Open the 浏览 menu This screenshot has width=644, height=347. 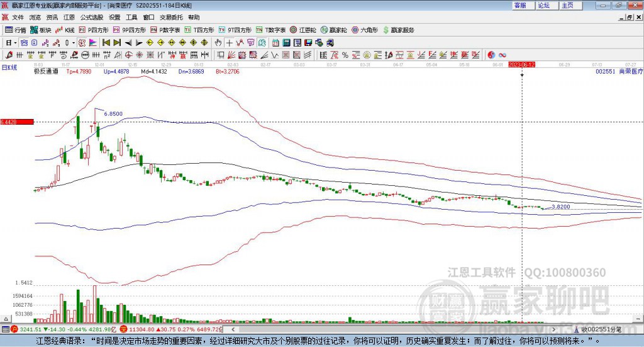click(x=35, y=17)
